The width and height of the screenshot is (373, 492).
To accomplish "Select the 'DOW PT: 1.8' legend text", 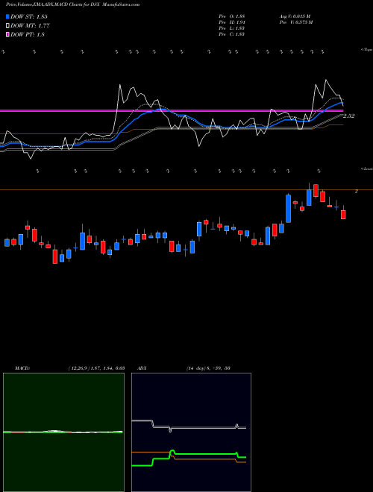I will coord(28,34).
